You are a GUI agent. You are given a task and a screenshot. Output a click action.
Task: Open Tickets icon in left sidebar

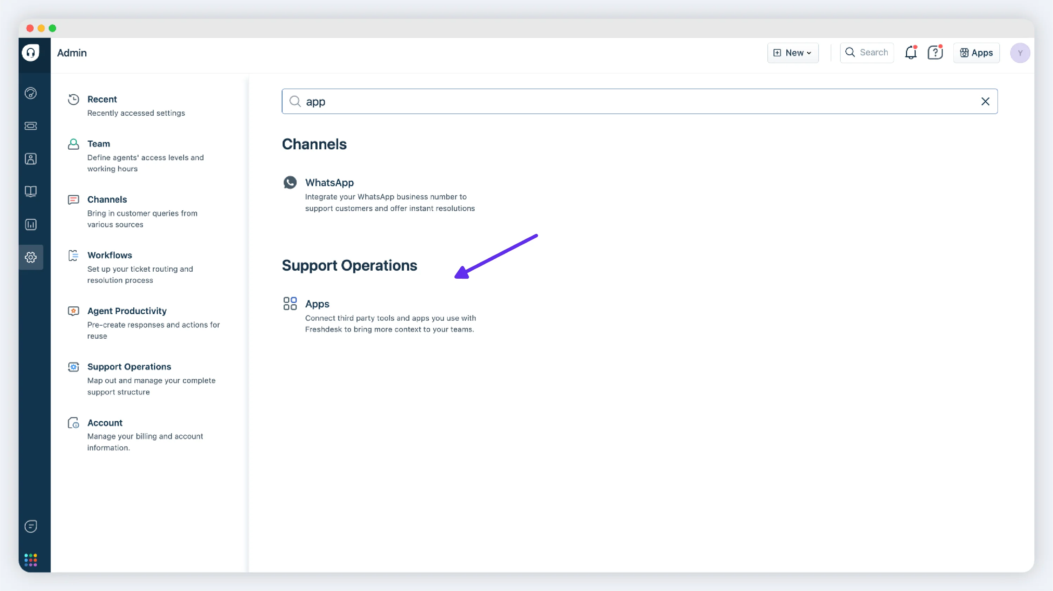click(31, 126)
